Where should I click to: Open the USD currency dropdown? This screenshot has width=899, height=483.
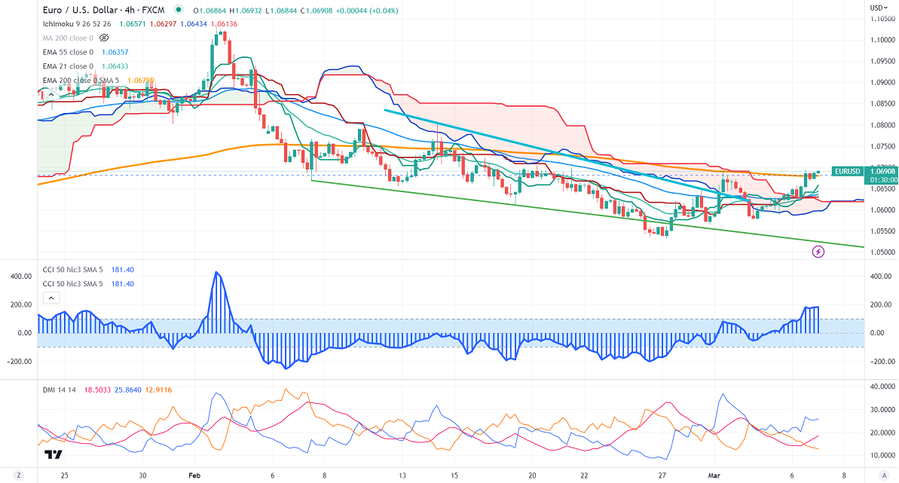click(877, 8)
